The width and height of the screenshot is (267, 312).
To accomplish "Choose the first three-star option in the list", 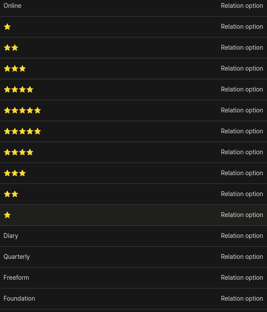I will 133,69.
